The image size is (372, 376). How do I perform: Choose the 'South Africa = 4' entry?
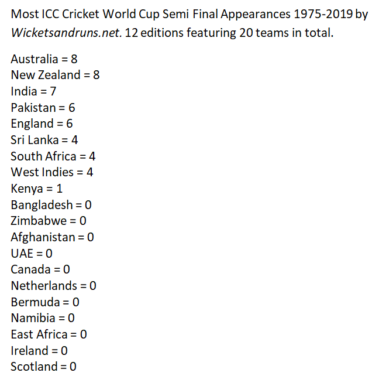(x=53, y=156)
